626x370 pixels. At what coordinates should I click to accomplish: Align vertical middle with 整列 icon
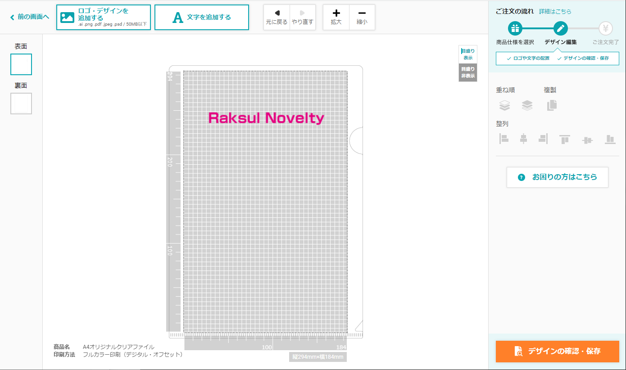tap(587, 140)
